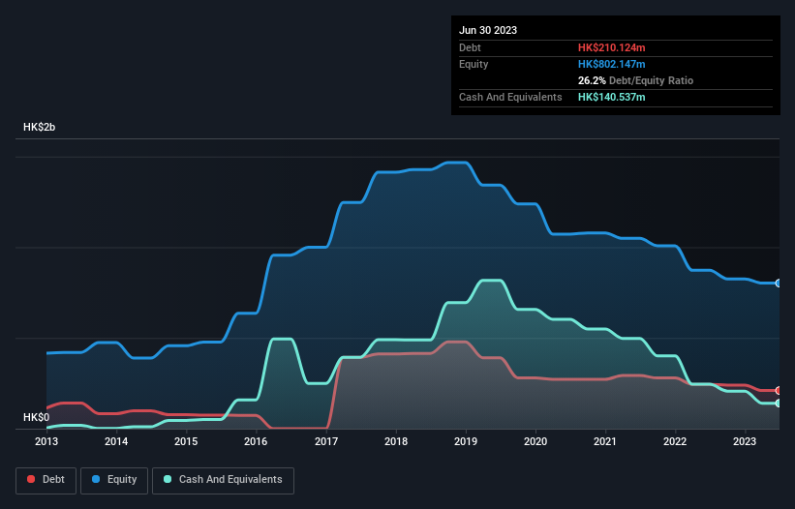This screenshot has width=795, height=509.
Task: Select the Debt endpoint marker on chart
Action: point(779,391)
